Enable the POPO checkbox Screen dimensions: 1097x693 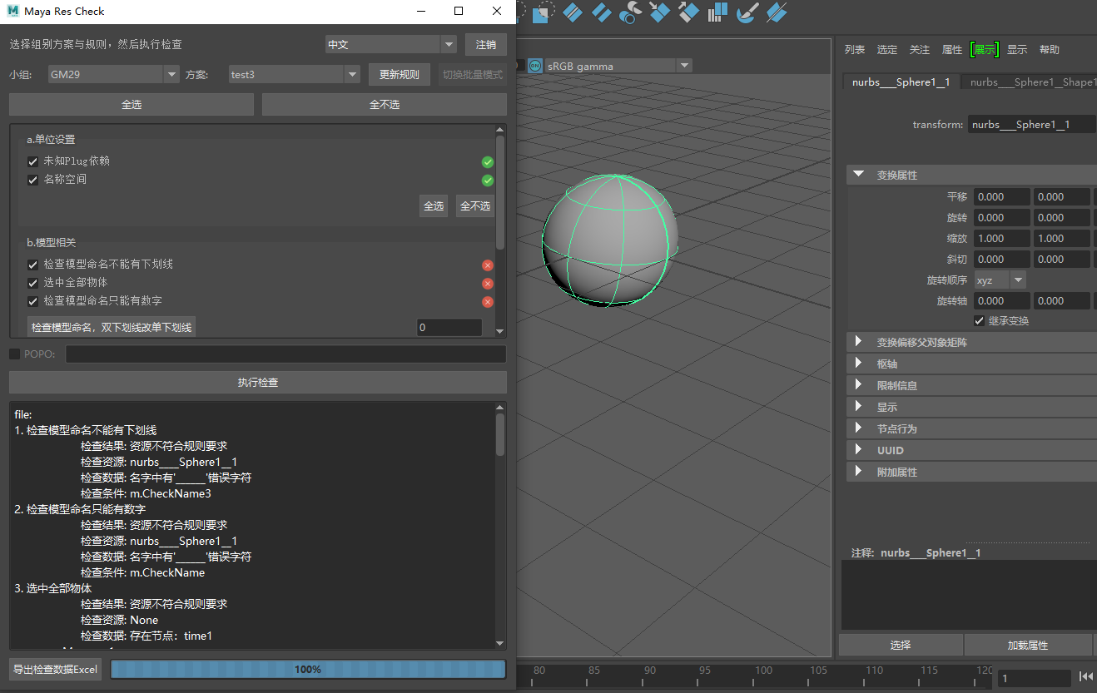point(14,354)
